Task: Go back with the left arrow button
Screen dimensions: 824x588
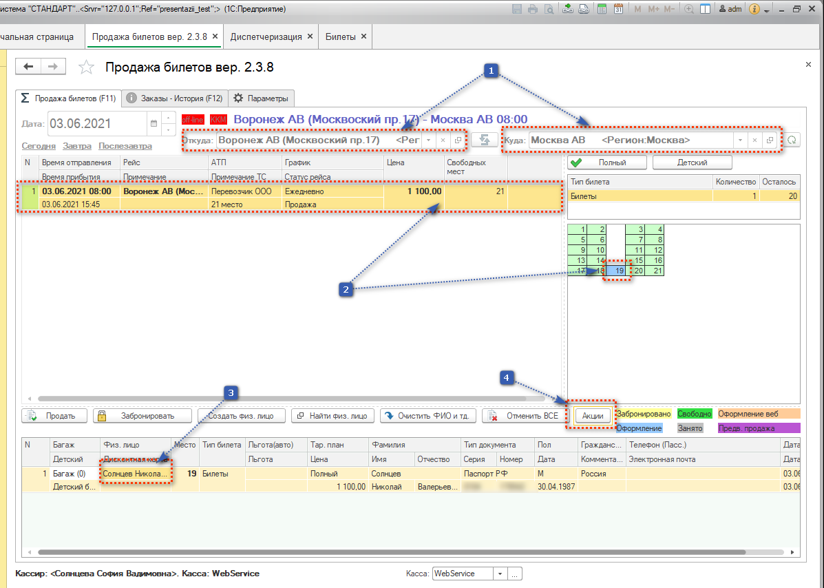Action: pos(28,66)
